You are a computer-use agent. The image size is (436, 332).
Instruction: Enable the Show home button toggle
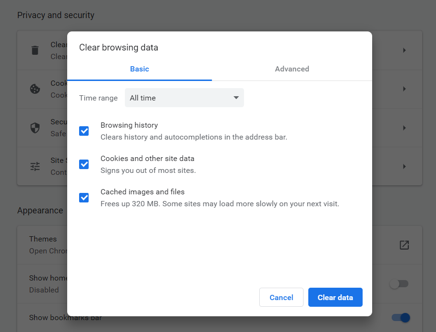(x=399, y=284)
